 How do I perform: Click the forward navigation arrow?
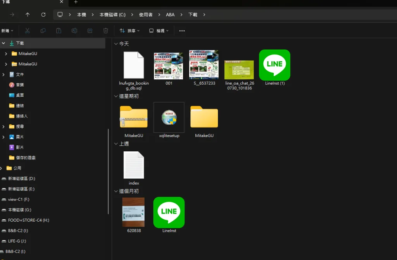coord(12,15)
